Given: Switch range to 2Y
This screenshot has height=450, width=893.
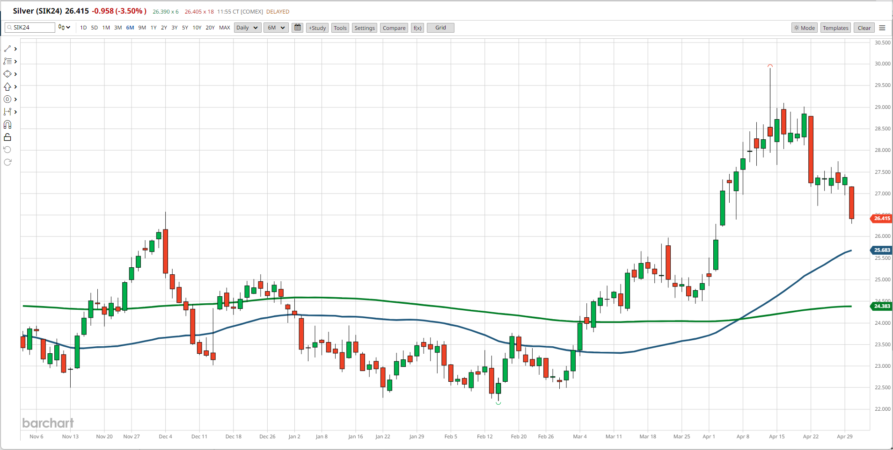Looking at the screenshot, I should tap(164, 28).
